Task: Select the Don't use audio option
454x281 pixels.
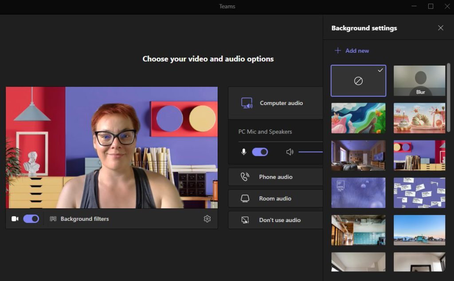Action: [x=279, y=220]
